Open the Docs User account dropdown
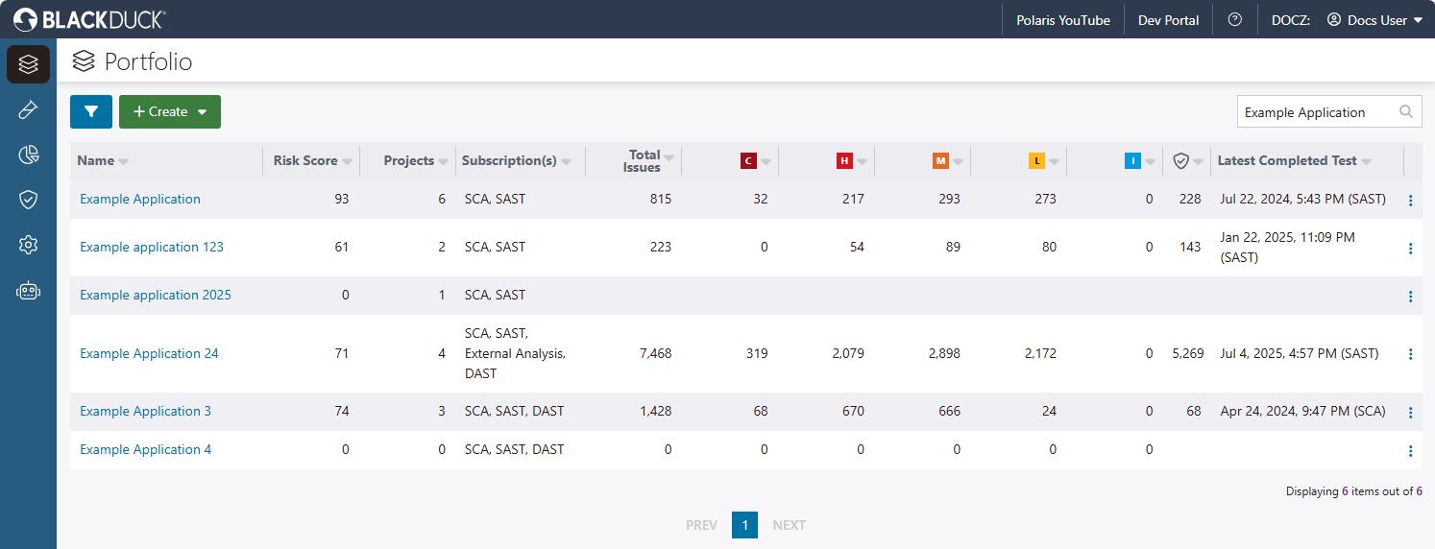Screen dimensions: 1435x549 (x=1374, y=19)
